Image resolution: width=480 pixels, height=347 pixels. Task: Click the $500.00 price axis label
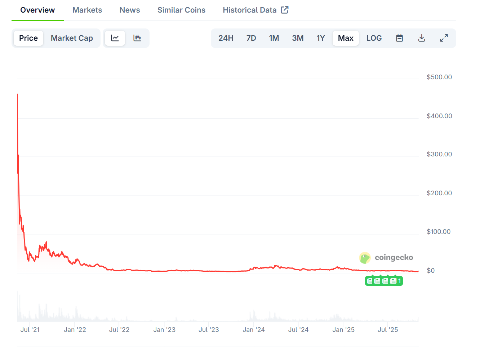pos(439,77)
